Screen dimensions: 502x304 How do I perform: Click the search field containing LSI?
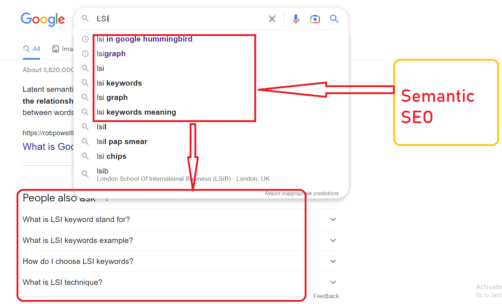pyautogui.click(x=180, y=19)
